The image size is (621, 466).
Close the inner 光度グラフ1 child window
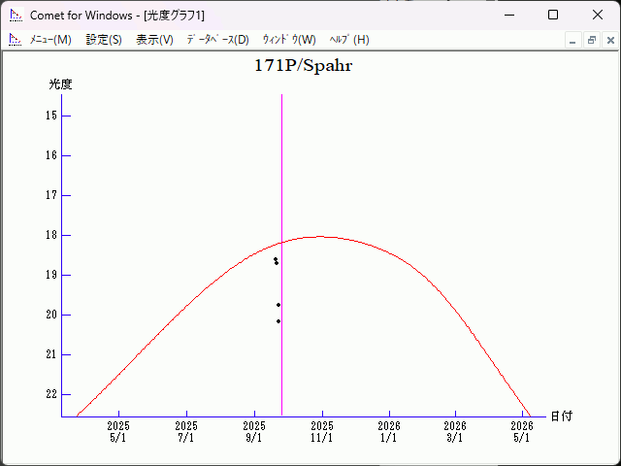609,41
